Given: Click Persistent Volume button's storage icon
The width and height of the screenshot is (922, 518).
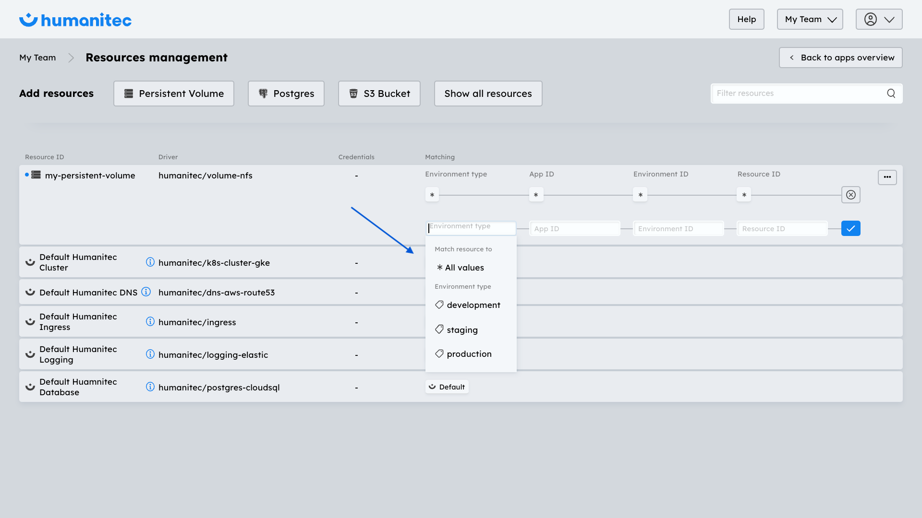Looking at the screenshot, I should point(129,94).
